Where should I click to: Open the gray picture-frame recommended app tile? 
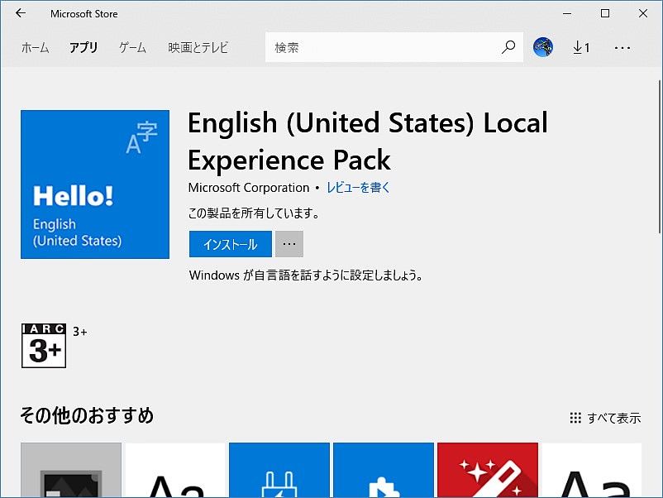point(71,470)
